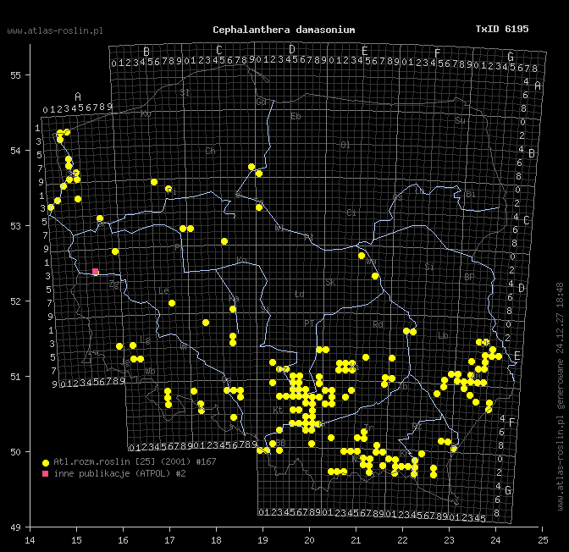Image resolution: width=569 pixels, height=552 pixels.
Task: Click the title 'Cephalanthera damasonium'
Action: [284, 30]
